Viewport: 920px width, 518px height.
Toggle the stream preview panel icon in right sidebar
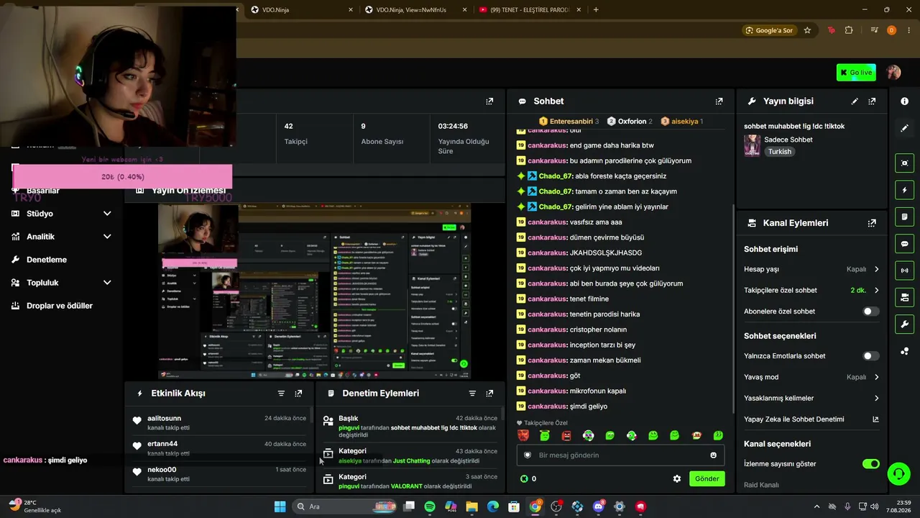coord(904,163)
